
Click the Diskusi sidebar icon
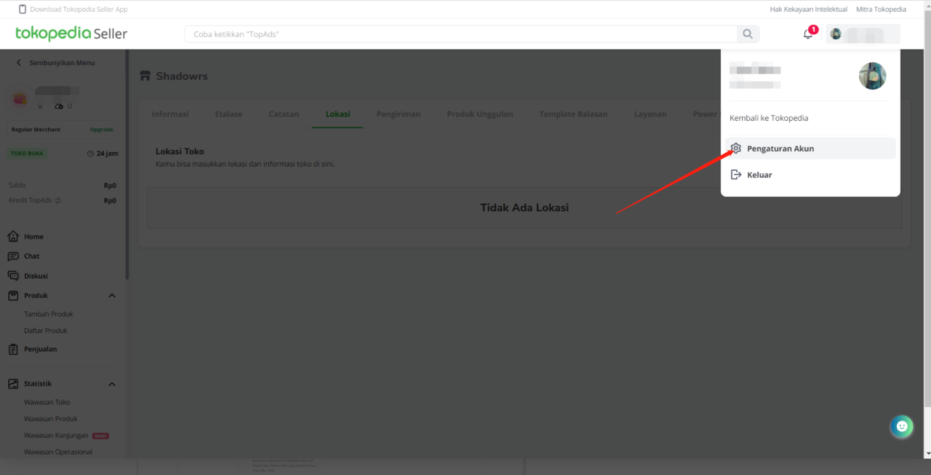click(13, 276)
